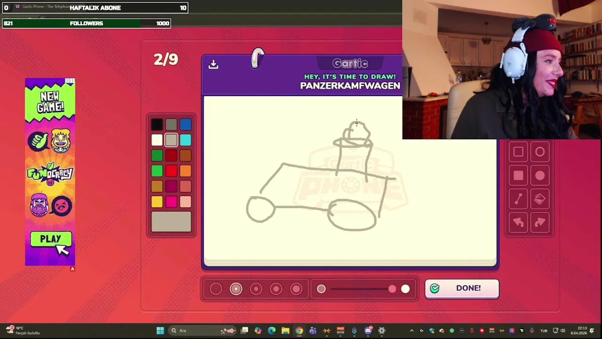Screen dimensions: 602x339
Task: Open the Windows Start menu
Action: point(160,331)
